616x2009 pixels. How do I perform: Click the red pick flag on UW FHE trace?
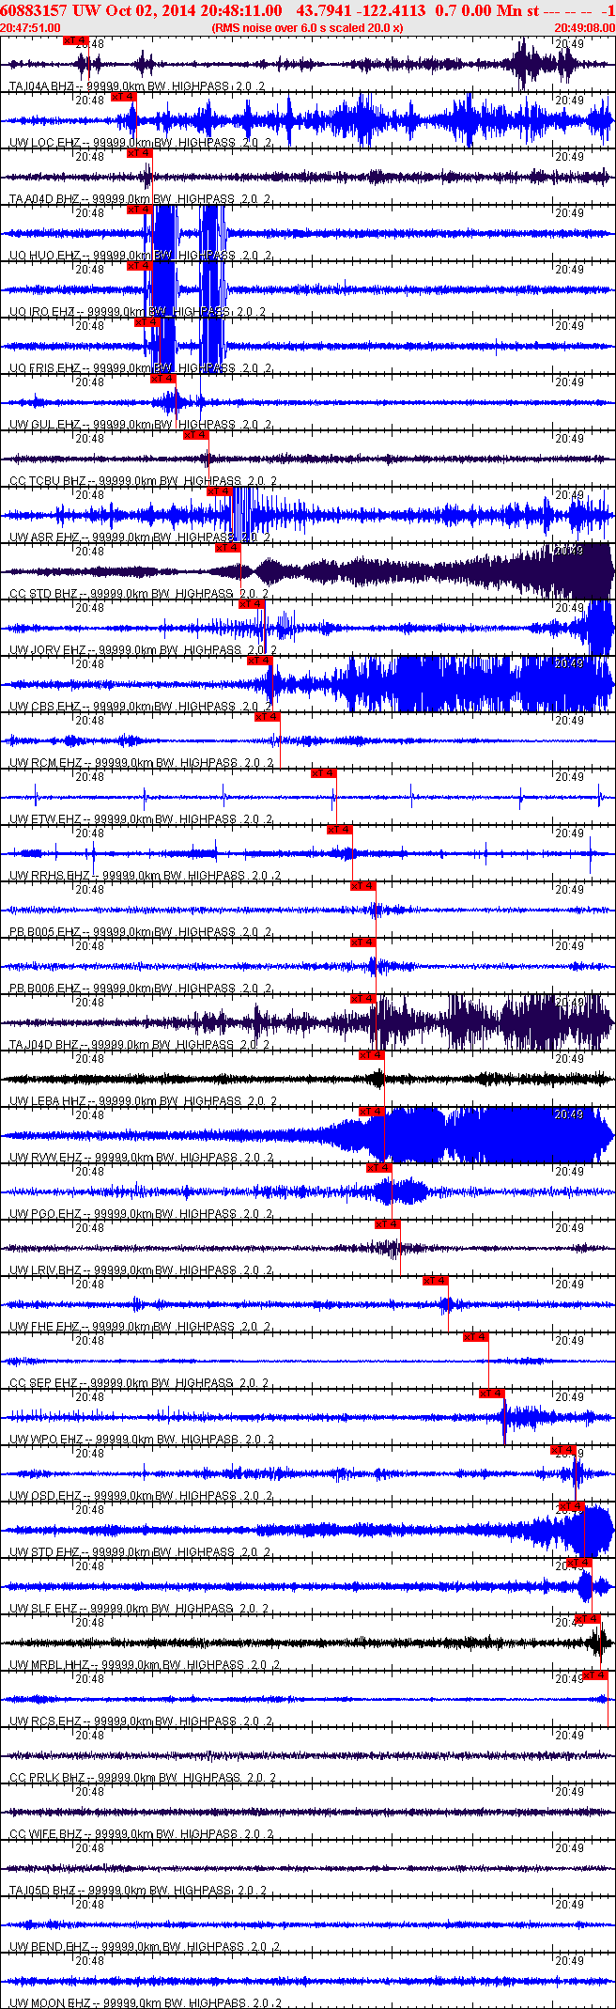pos(436,1281)
